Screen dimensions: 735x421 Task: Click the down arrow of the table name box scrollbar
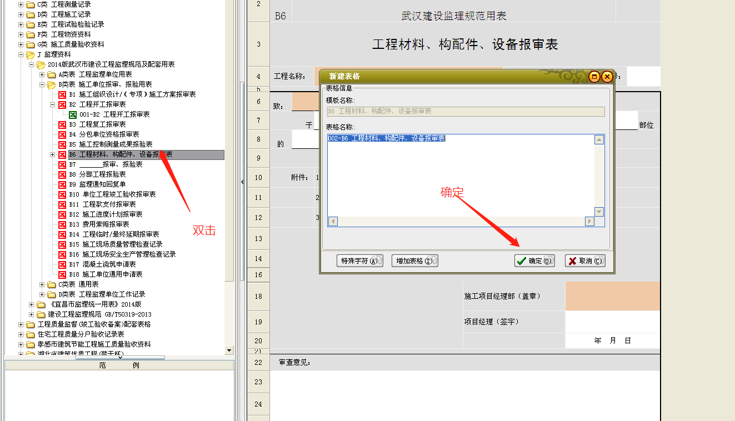pos(599,212)
